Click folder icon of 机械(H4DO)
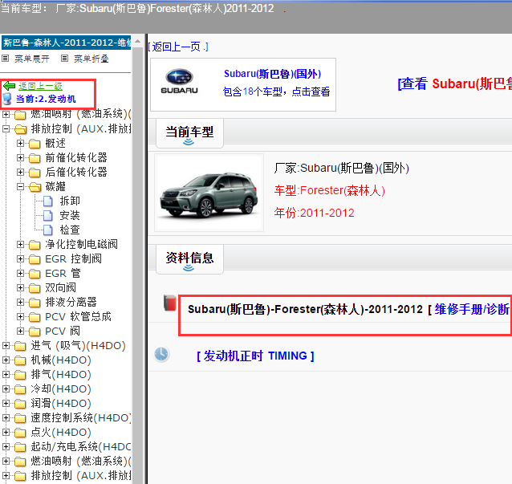The height and width of the screenshot is (484, 512). point(20,360)
